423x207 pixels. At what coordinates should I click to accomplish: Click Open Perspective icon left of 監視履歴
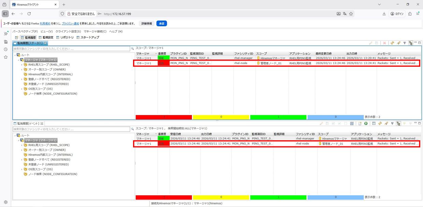[16, 37]
